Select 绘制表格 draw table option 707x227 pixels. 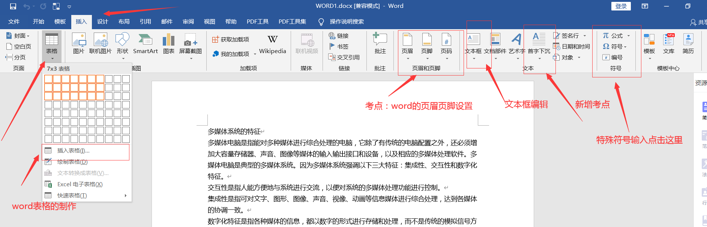pos(87,162)
